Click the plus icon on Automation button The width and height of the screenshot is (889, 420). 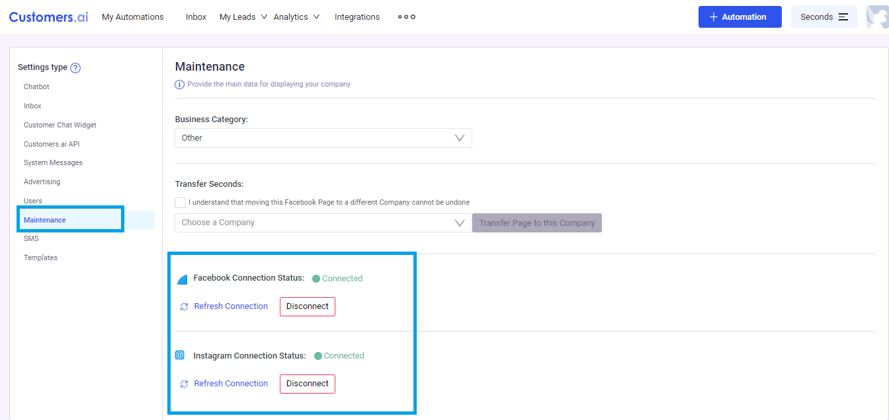click(x=714, y=17)
